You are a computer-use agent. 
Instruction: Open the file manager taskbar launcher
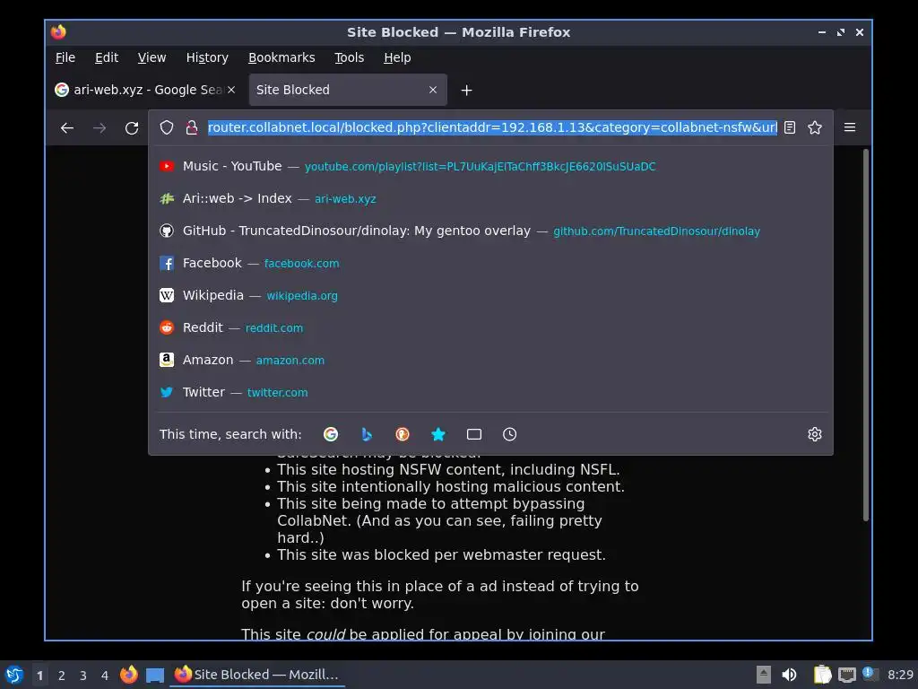[155, 675]
